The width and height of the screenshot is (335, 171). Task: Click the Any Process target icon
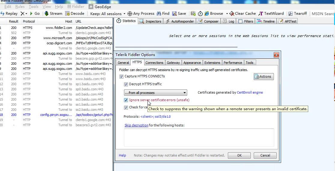130,14
